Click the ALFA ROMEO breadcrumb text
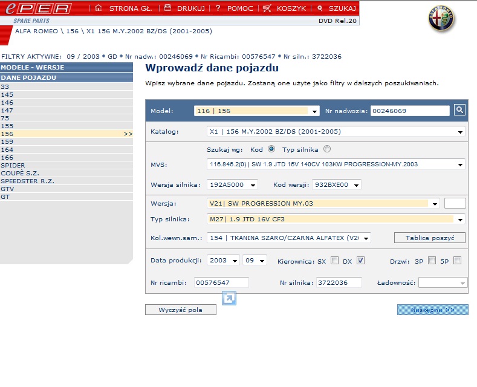477x387 pixels. pyautogui.click(x=36, y=31)
